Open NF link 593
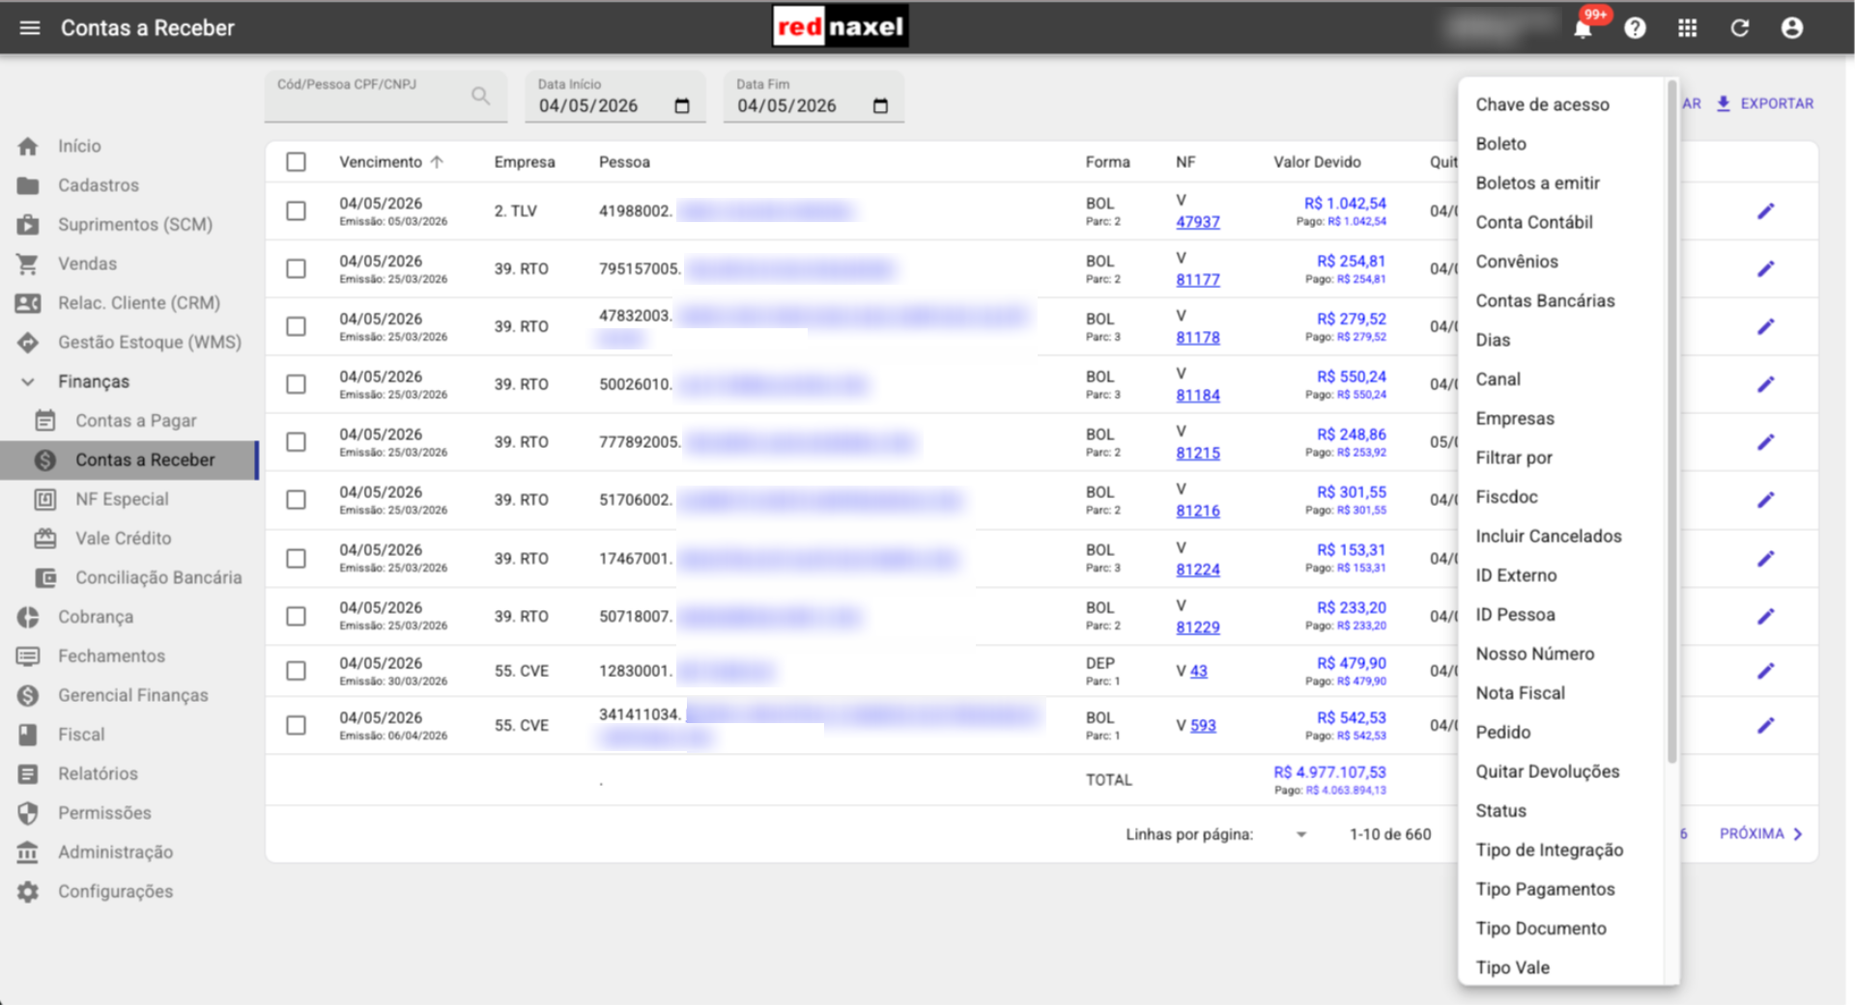The image size is (1855, 1005). pyautogui.click(x=1203, y=726)
